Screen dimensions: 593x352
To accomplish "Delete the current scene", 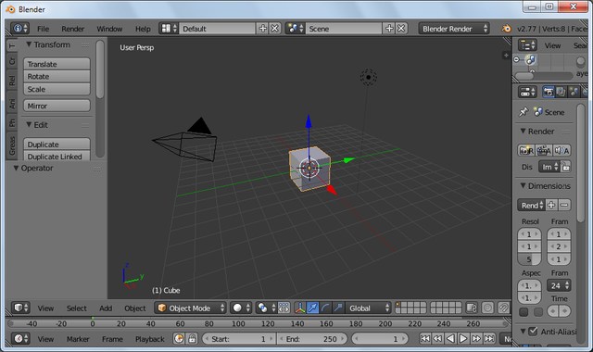I will click(401, 29).
